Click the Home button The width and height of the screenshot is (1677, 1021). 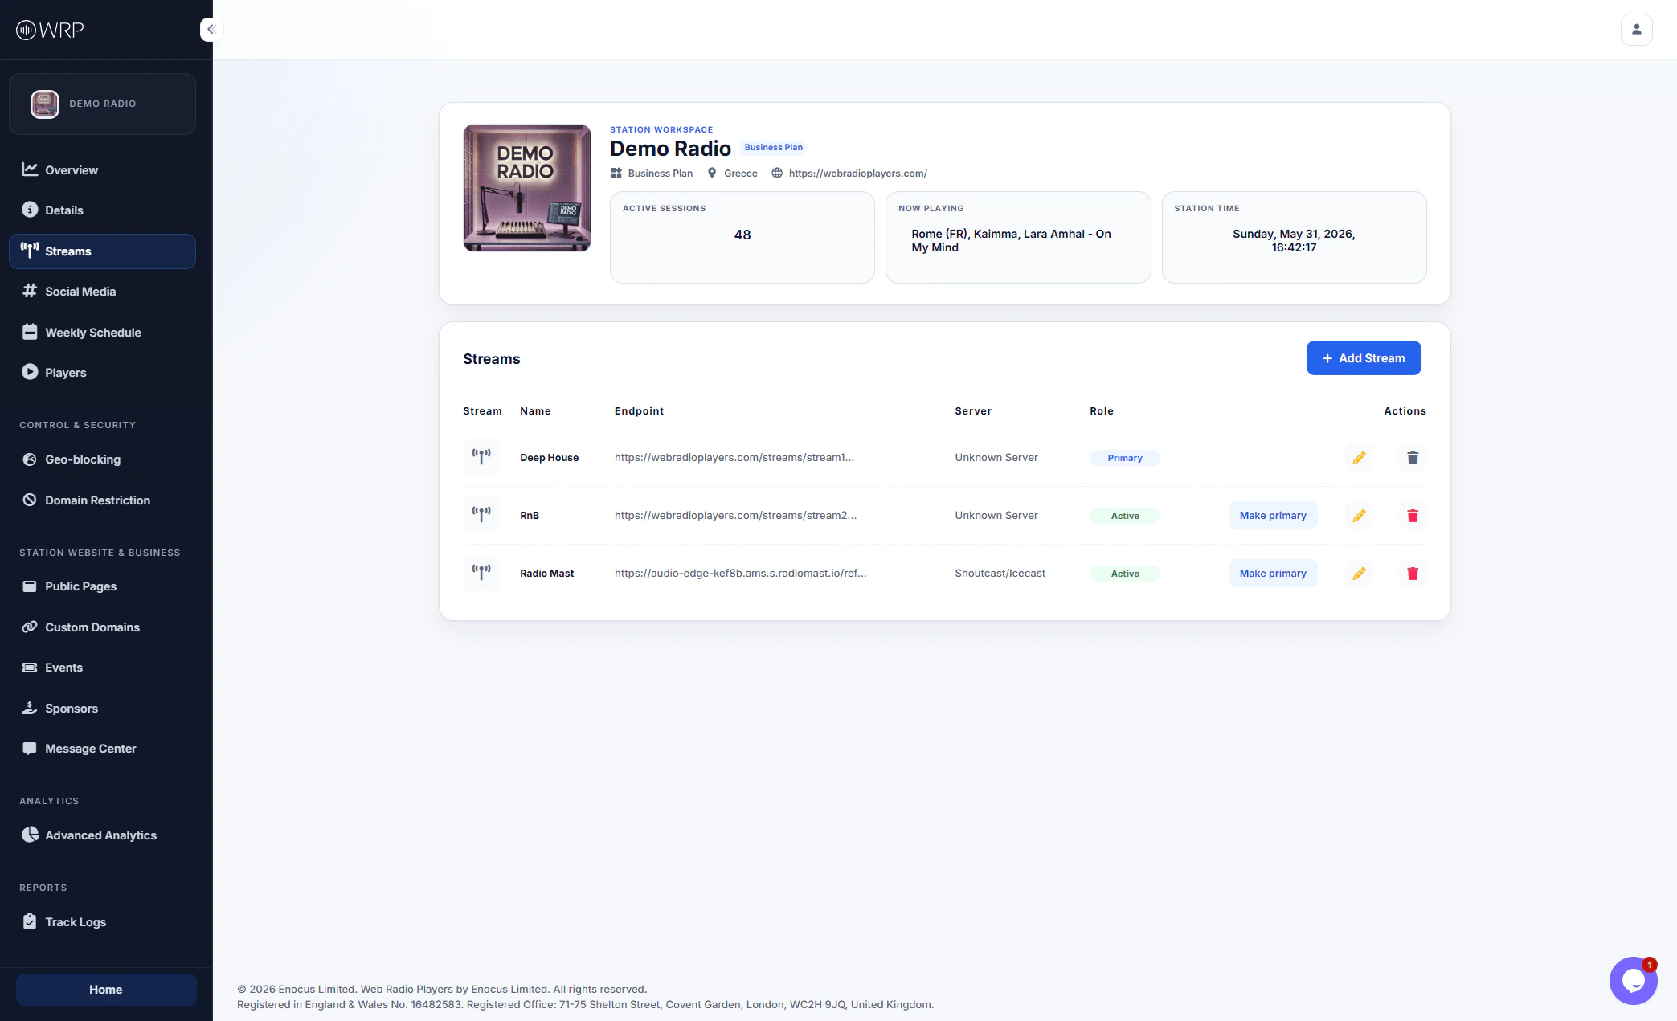(106, 990)
